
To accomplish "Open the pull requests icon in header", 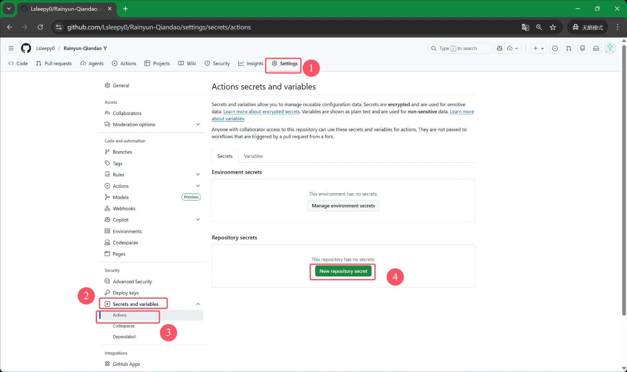I will (x=569, y=48).
